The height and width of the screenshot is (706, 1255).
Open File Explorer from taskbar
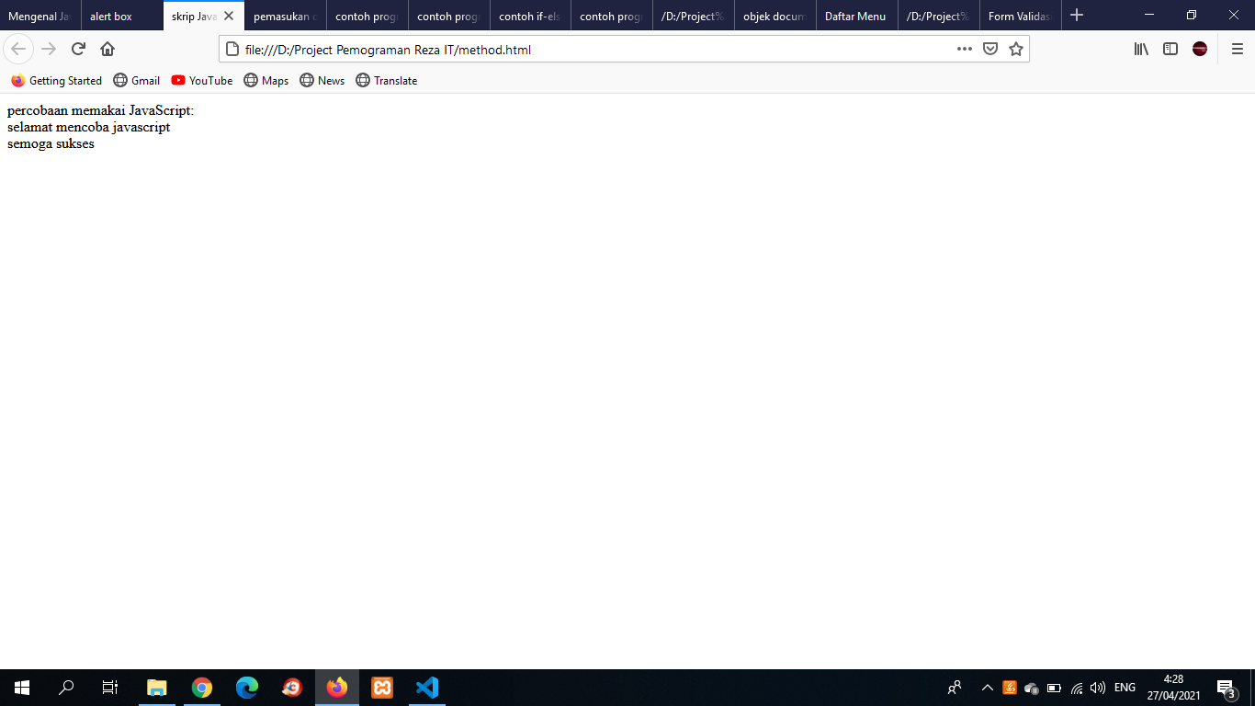(x=157, y=688)
